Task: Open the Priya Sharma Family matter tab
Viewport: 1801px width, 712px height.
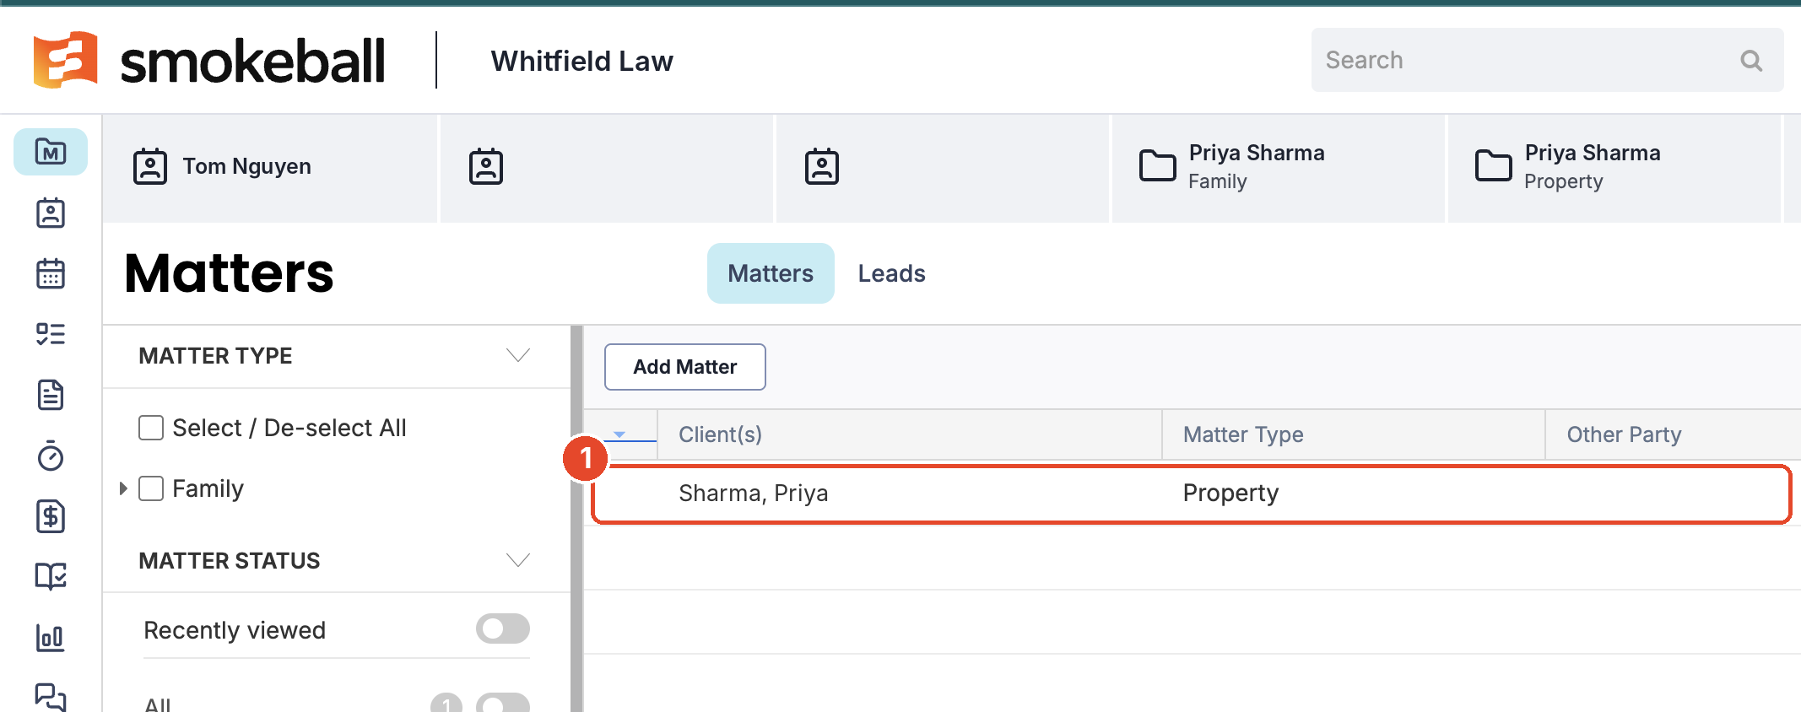Action: (x=1278, y=167)
